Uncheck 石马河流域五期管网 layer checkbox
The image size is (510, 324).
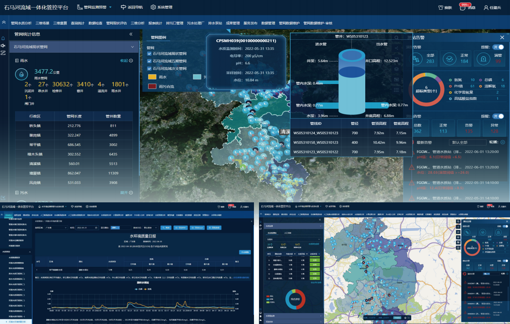(x=149, y=61)
